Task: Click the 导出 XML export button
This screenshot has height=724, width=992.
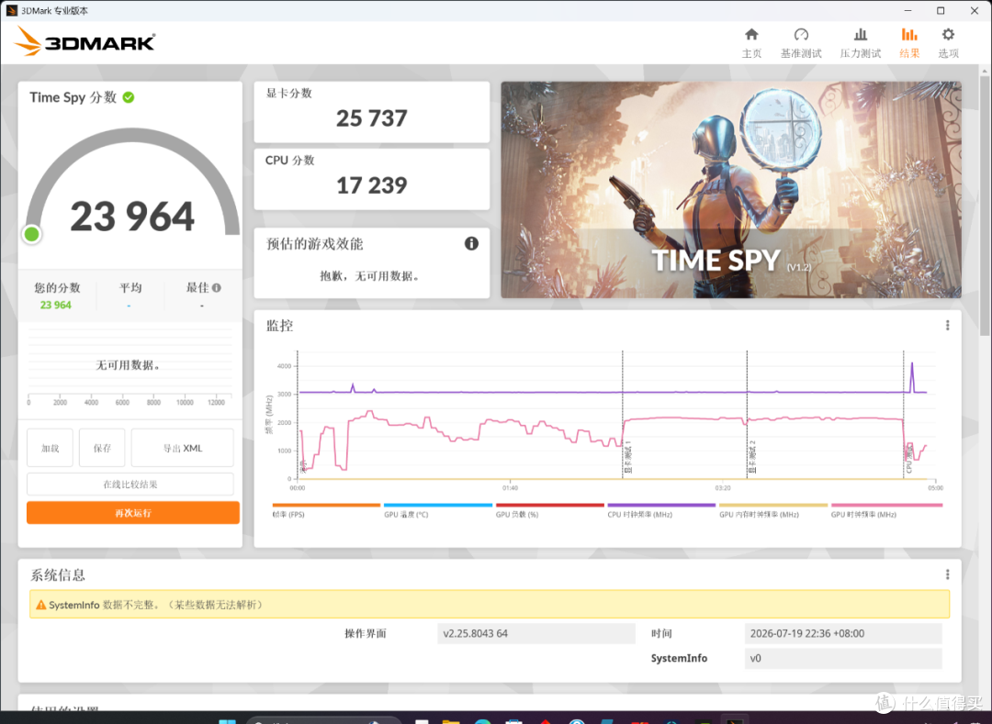Action: [x=182, y=448]
